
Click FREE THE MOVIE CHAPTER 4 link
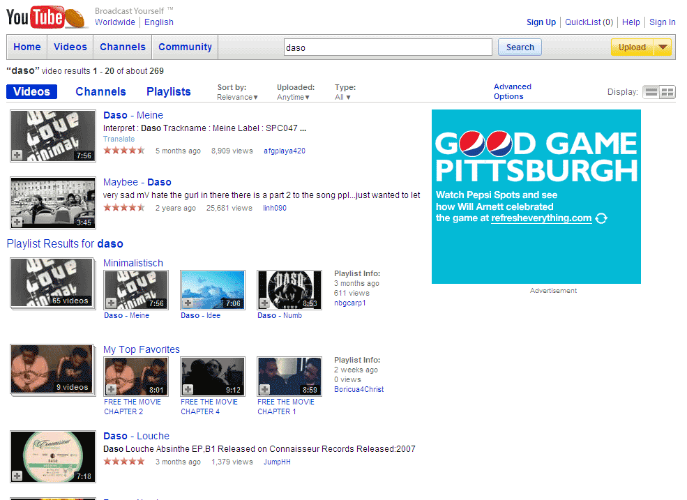209,407
